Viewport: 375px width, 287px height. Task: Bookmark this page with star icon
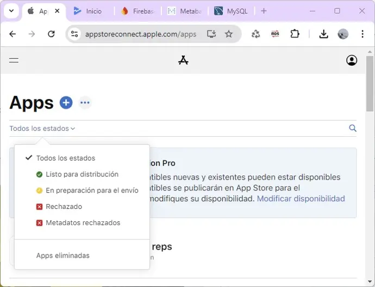pos(229,34)
